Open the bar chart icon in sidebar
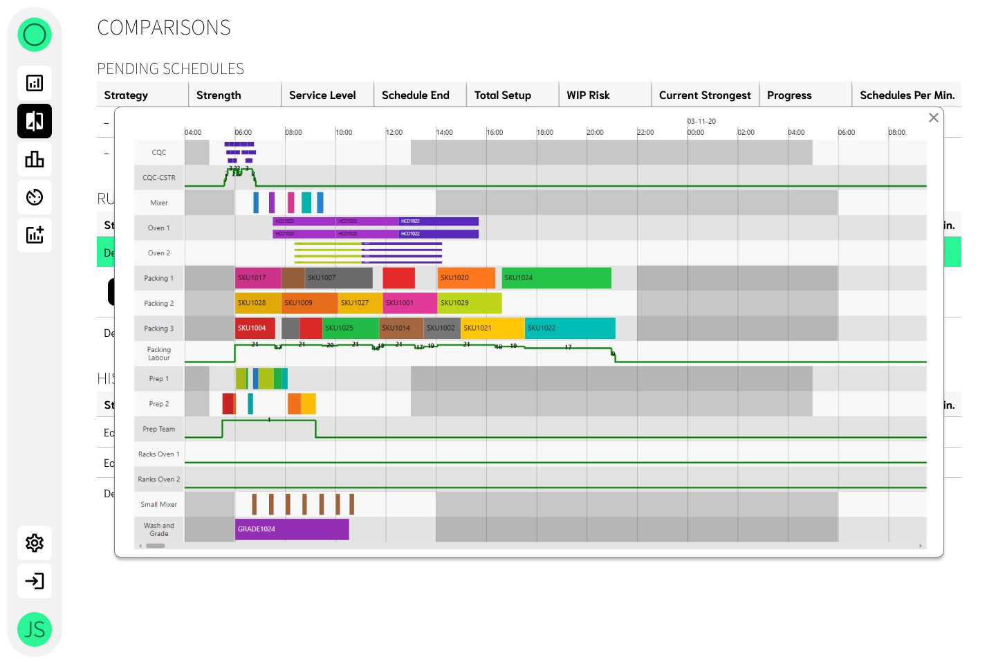 (35, 159)
